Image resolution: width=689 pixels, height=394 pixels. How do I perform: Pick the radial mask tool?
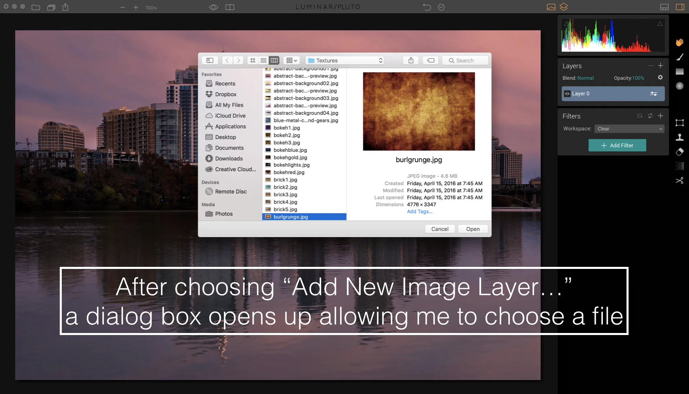click(679, 86)
